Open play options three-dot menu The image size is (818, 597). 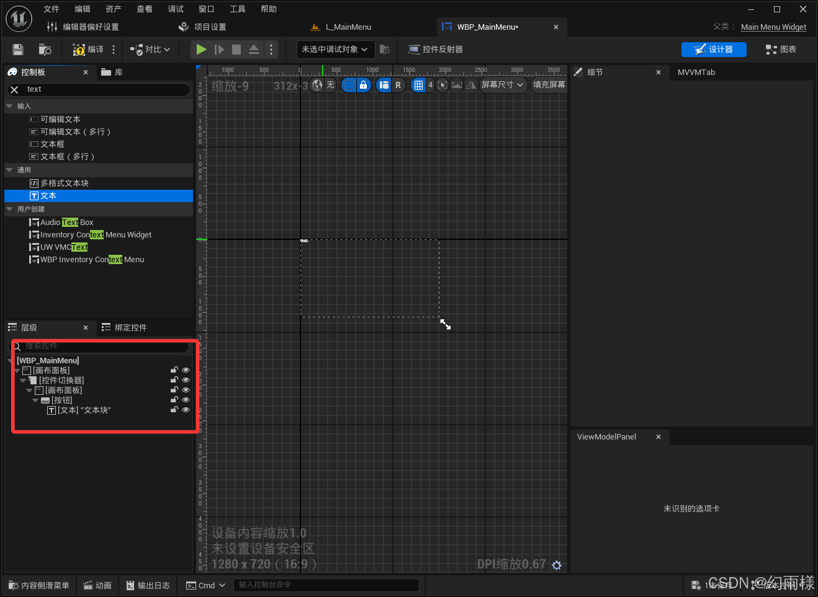pyautogui.click(x=271, y=50)
